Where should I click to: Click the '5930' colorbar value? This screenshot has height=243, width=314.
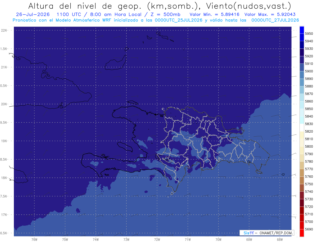pos(309,49)
